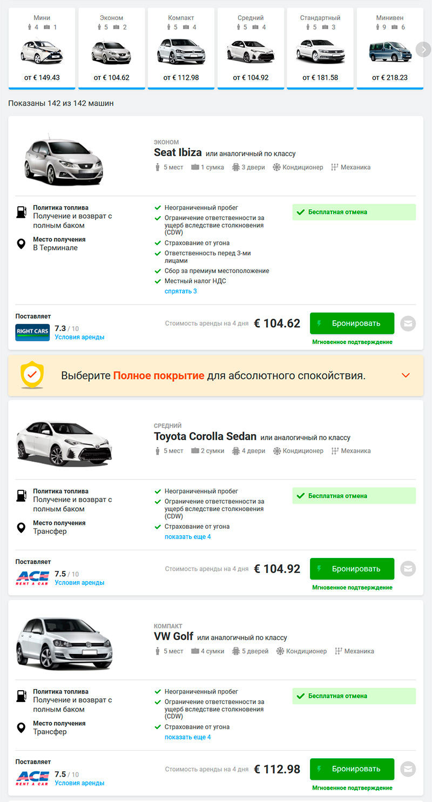The image size is (432, 802).
Task: Click the ACE logo under Toyota Corolla
Action: [x=32, y=578]
